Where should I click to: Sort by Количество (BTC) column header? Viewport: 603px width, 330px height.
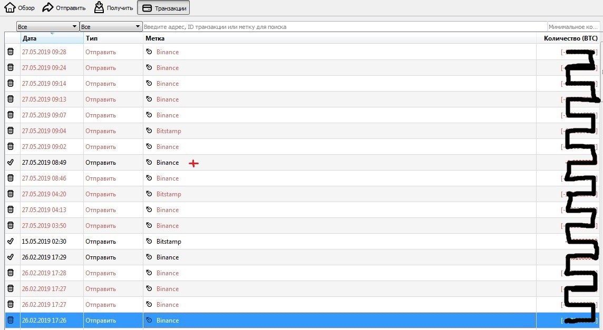click(x=568, y=38)
